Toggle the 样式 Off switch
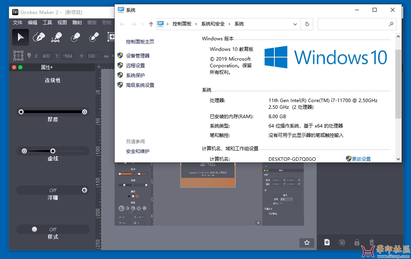The height and width of the screenshot is (259, 411). [x=53, y=229]
